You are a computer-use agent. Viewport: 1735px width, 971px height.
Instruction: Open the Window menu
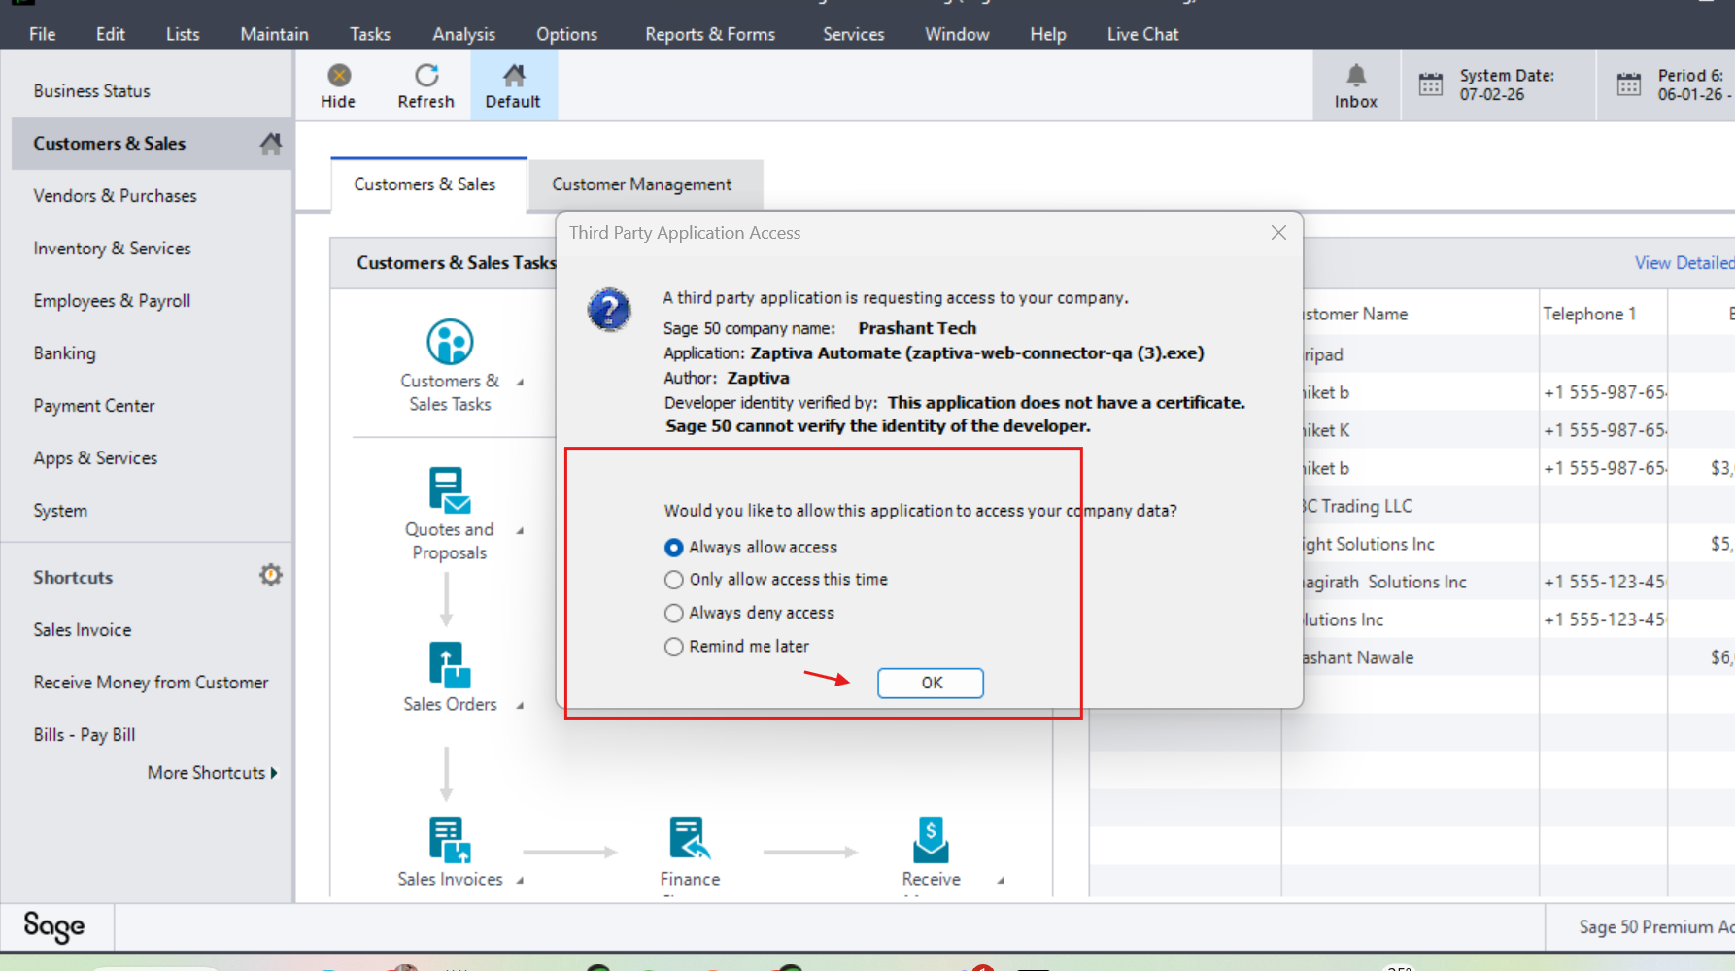pyautogui.click(x=957, y=34)
